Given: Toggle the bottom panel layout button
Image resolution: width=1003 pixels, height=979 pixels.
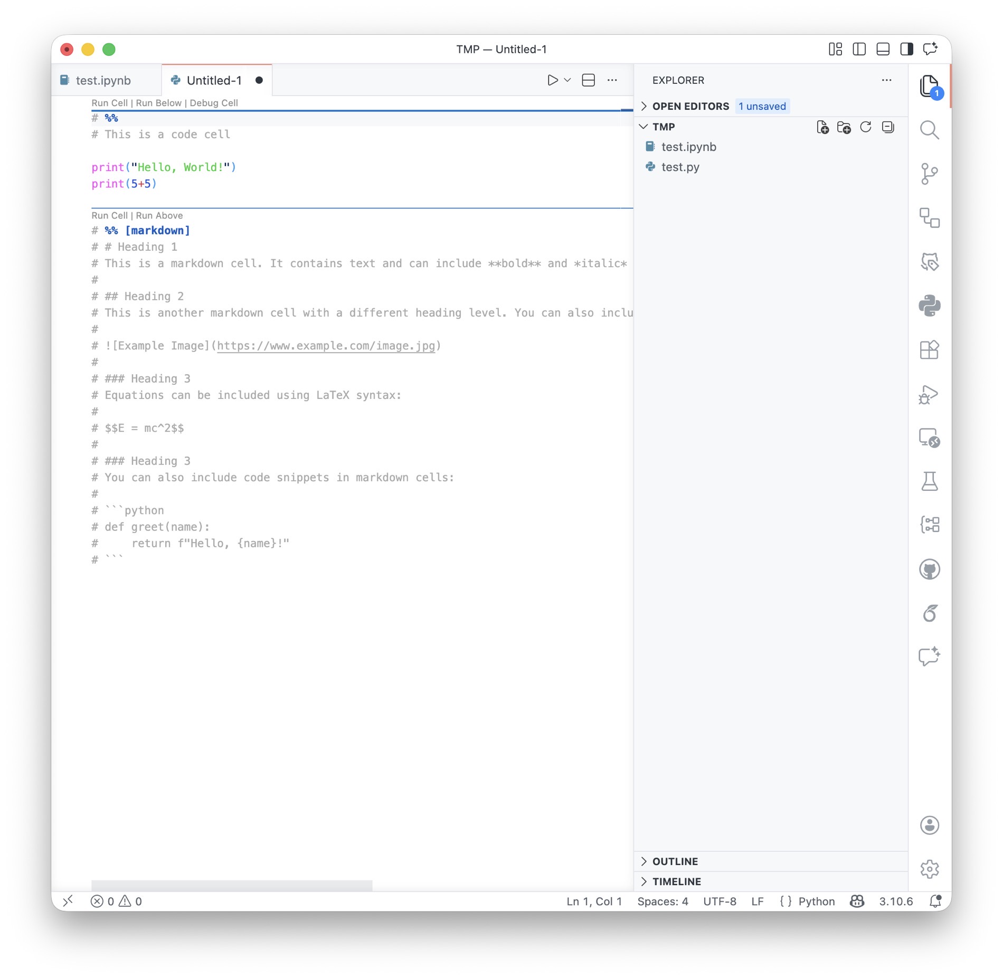Looking at the screenshot, I should 883,49.
